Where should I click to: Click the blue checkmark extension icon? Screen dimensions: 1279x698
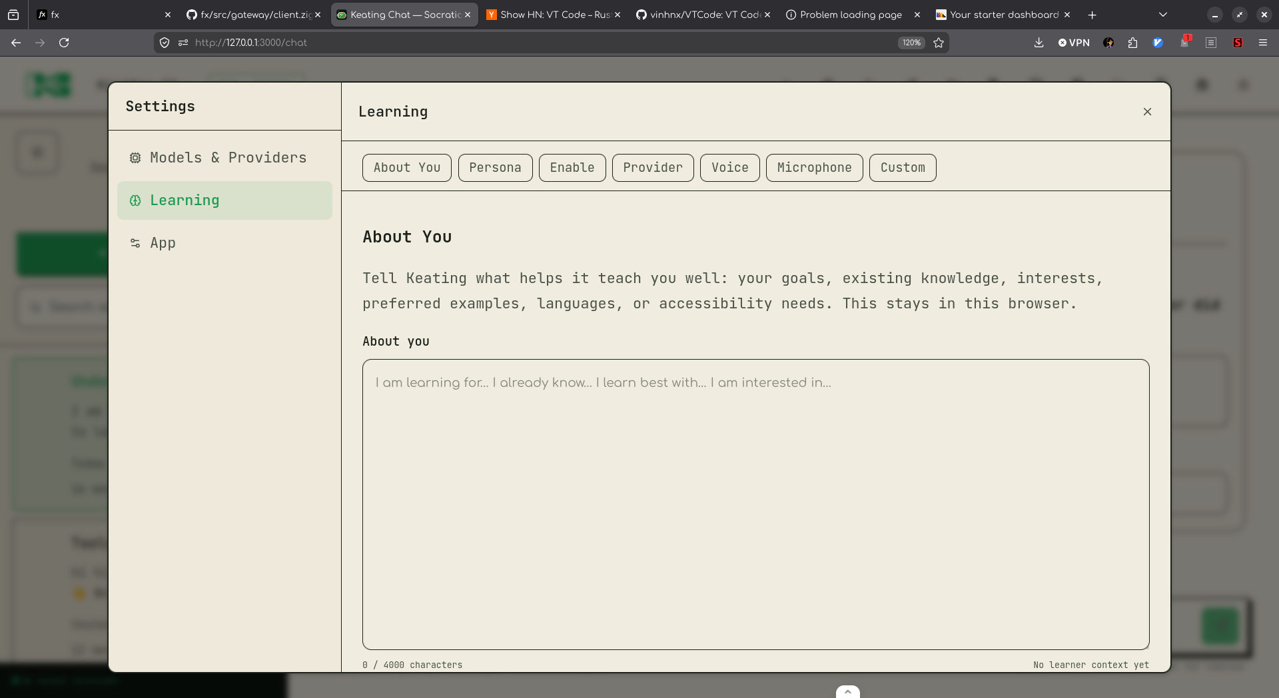pos(1158,43)
